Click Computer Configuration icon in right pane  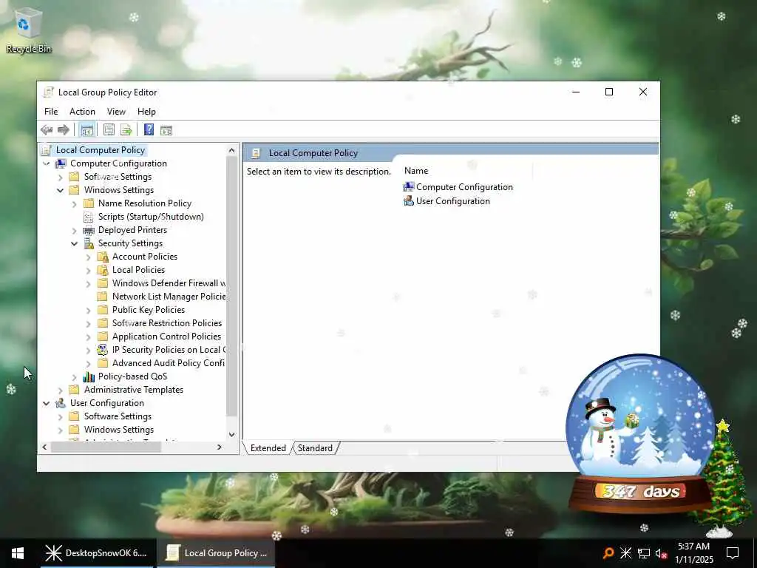pos(409,187)
